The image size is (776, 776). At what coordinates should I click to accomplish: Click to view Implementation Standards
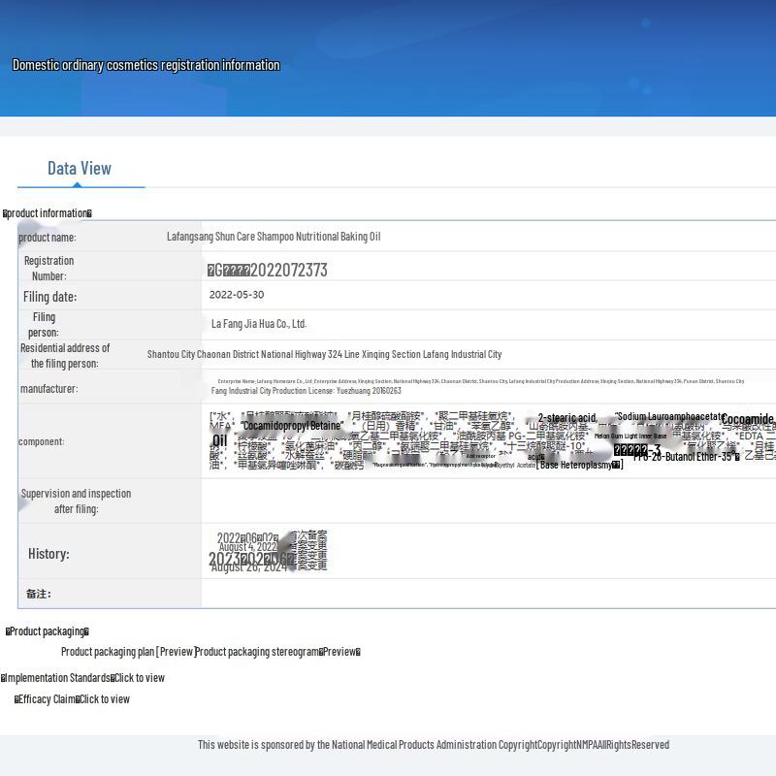pos(139,678)
